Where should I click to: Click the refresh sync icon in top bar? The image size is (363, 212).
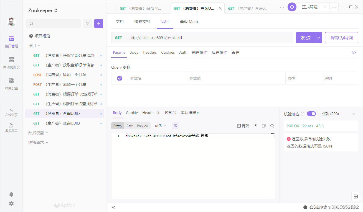(x=292, y=7)
